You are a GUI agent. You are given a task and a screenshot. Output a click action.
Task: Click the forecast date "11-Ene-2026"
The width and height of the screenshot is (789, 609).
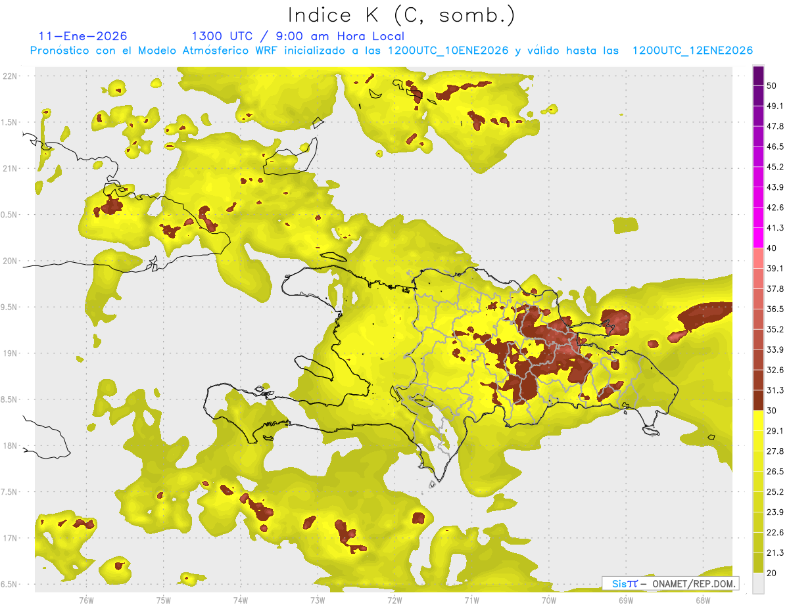[x=83, y=36]
